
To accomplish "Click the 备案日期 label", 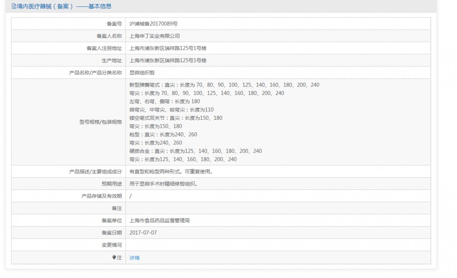I will [112, 233].
